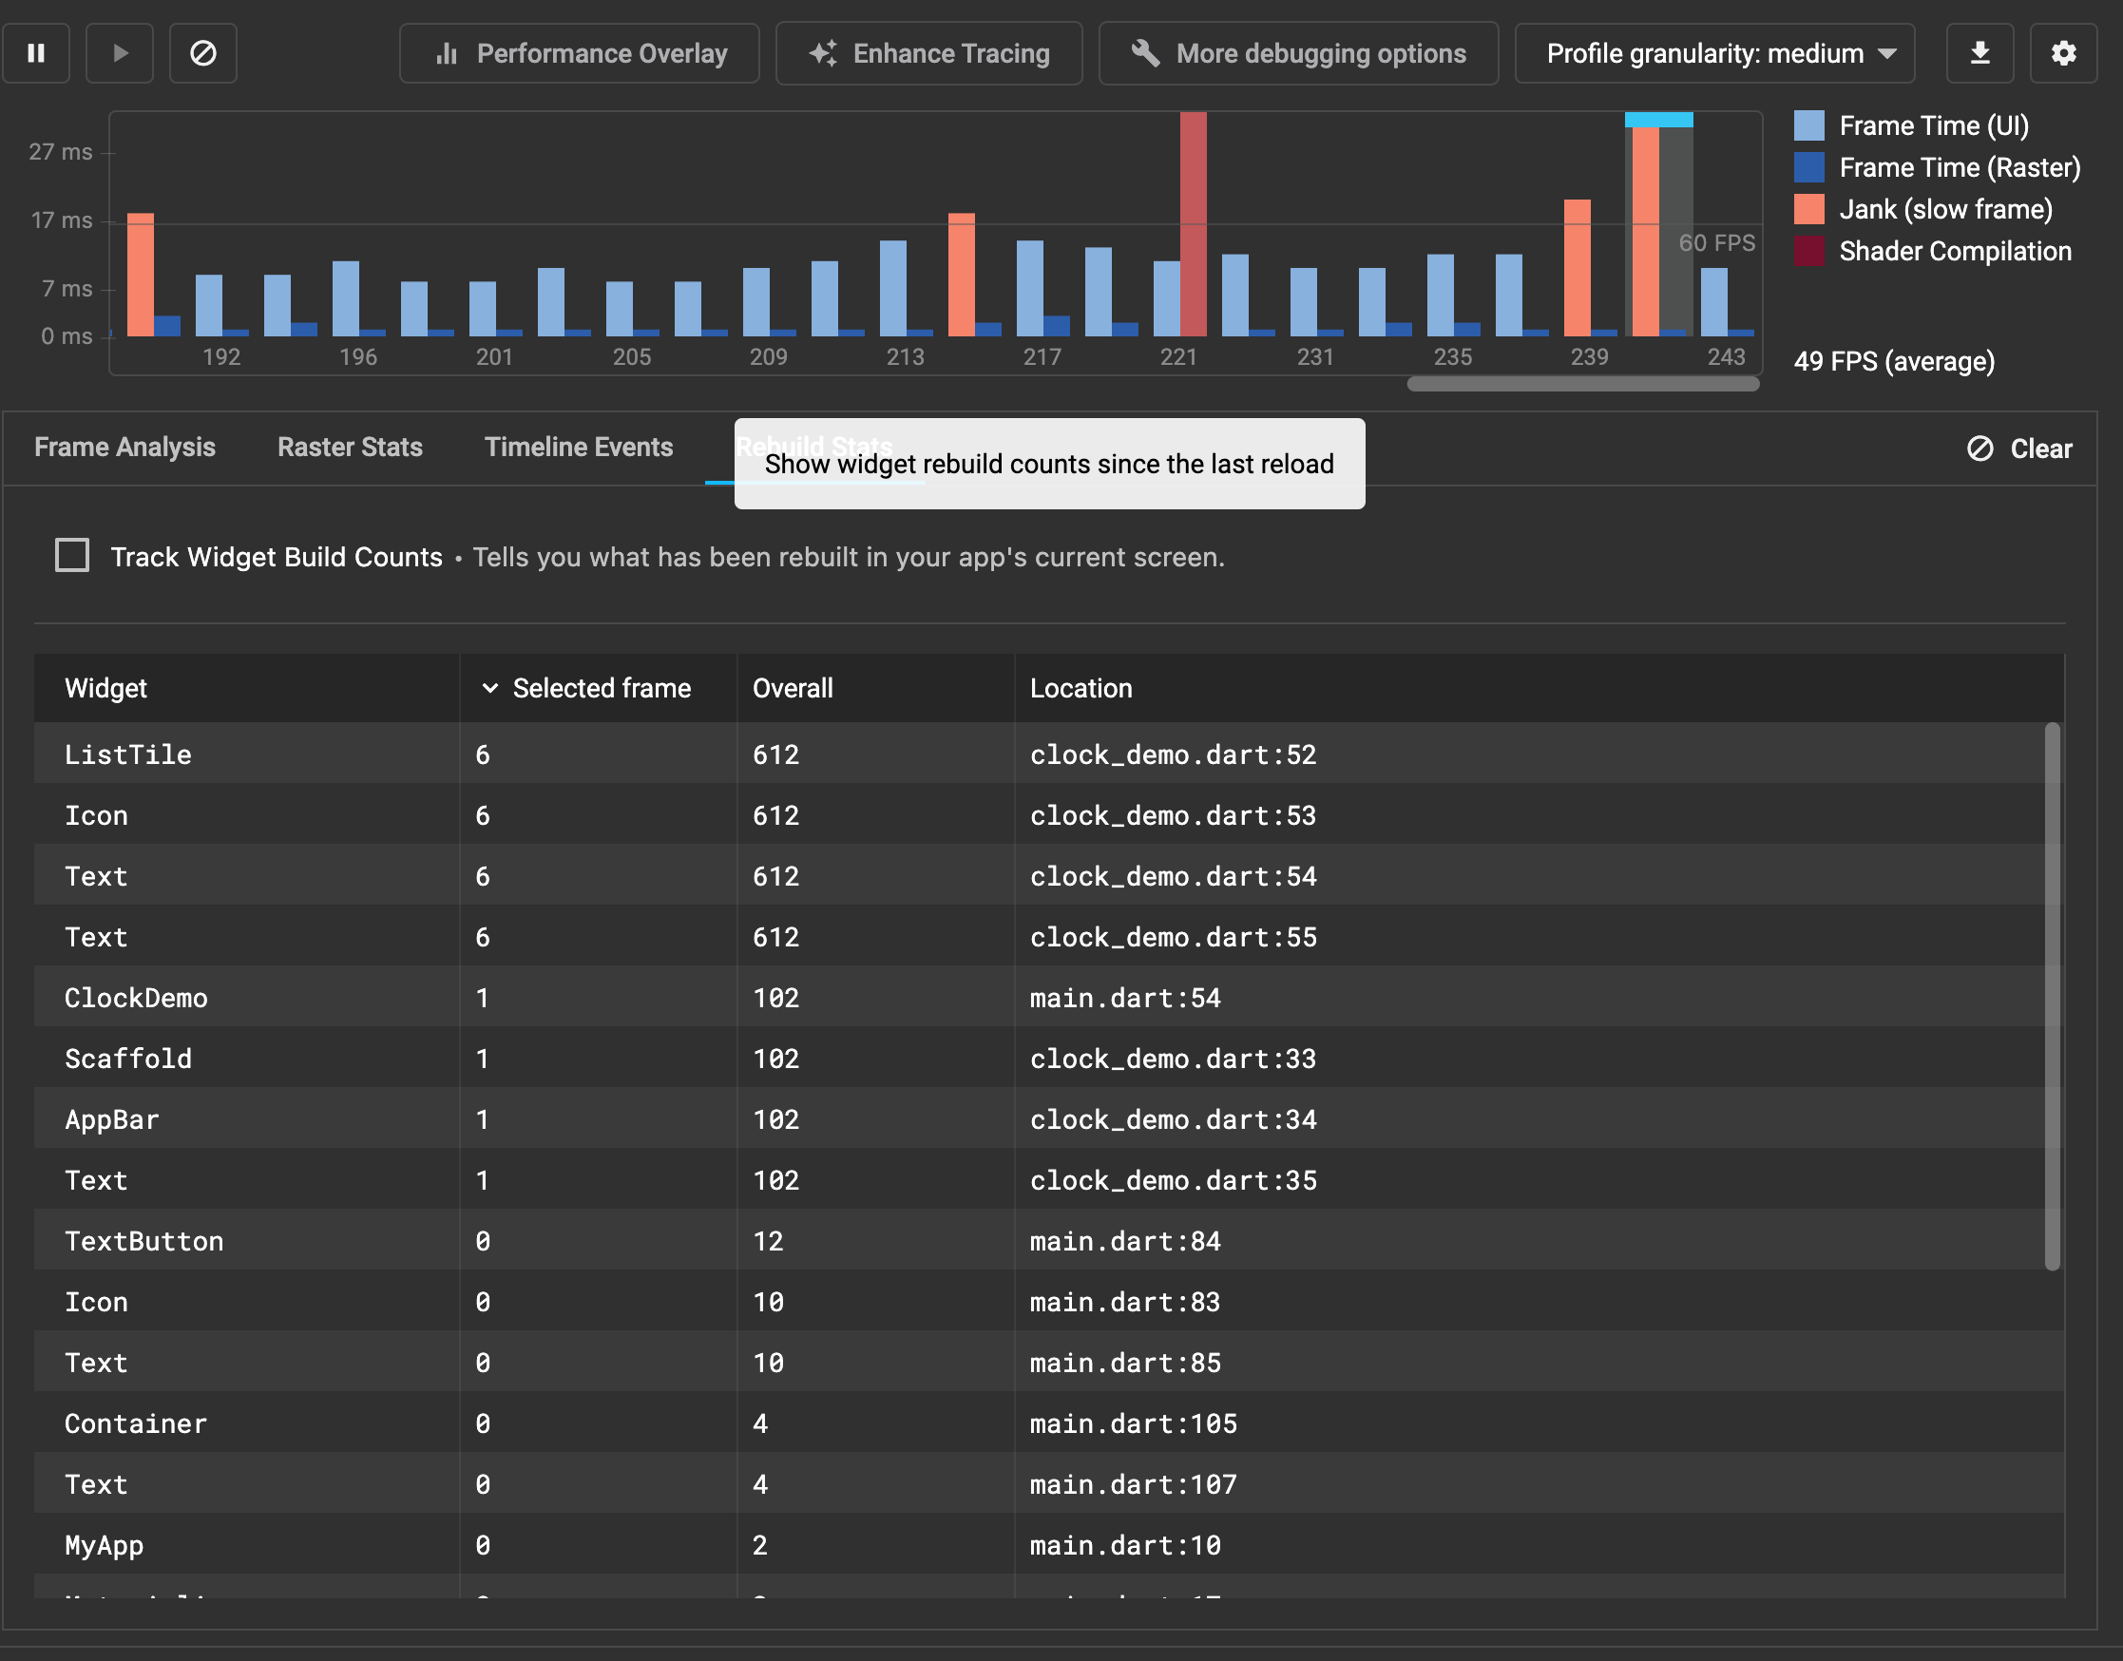Select the Timeline Events tab
The height and width of the screenshot is (1661, 2123).
click(x=579, y=448)
